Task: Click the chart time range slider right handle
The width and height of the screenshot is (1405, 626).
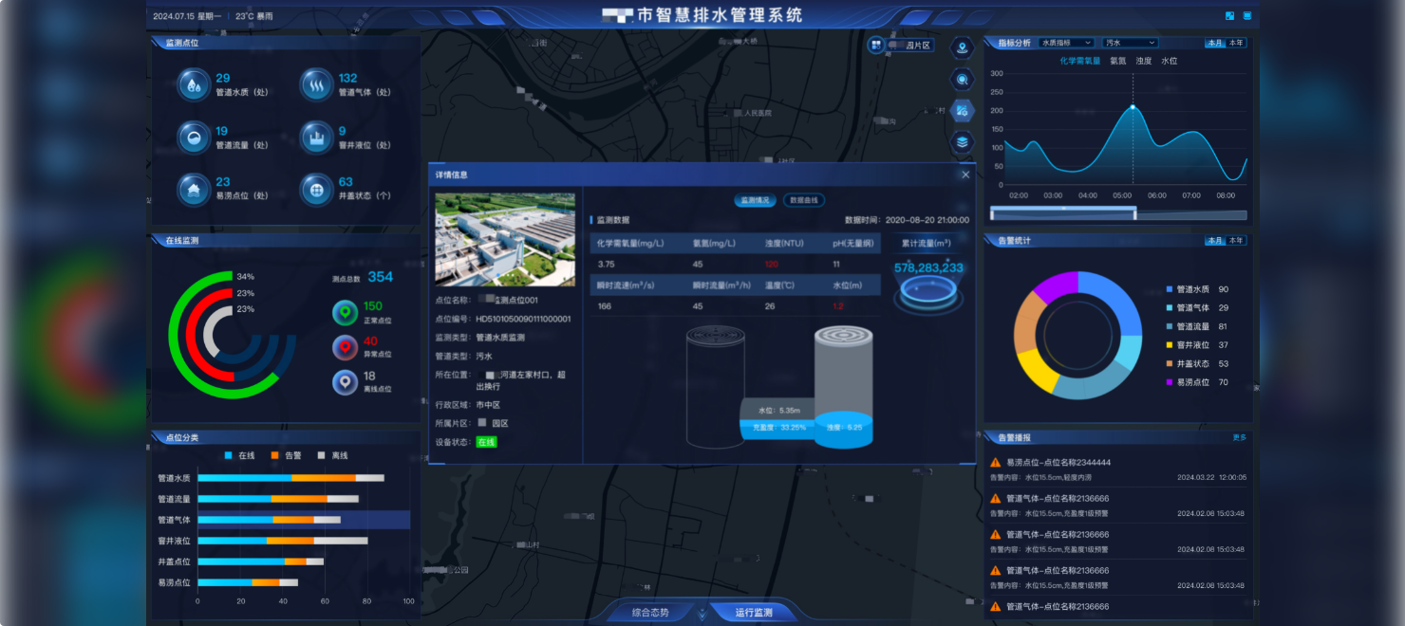Action: 1135,212
